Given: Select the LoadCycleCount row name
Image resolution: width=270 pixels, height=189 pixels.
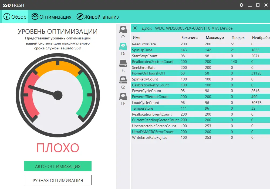Looking at the screenshot, I should pyautogui.click(x=146, y=103).
